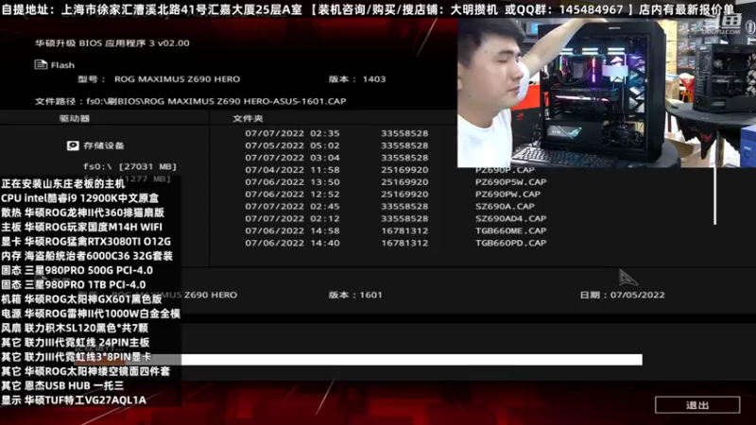
Task: Click the row dated 07/07/2022 02:35
Action: pyautogui.click(x=336, y=133)
